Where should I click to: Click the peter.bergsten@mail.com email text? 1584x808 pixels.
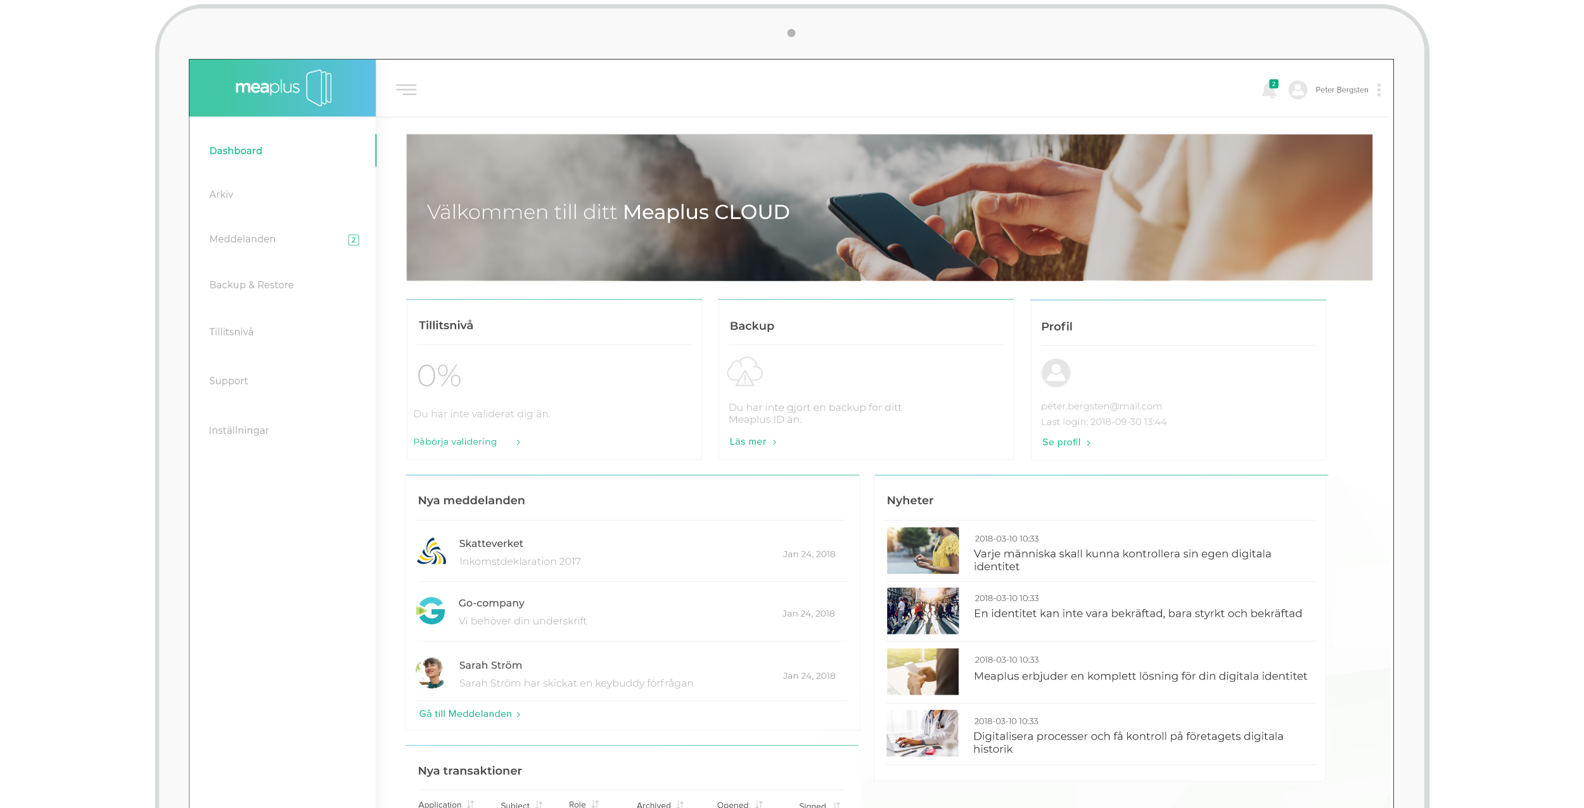(x=1101, y=406)
